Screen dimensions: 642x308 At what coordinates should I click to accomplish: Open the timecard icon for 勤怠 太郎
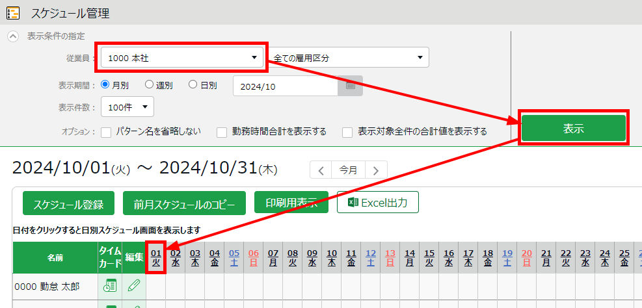pyautogui.click(x=110, y=285)
